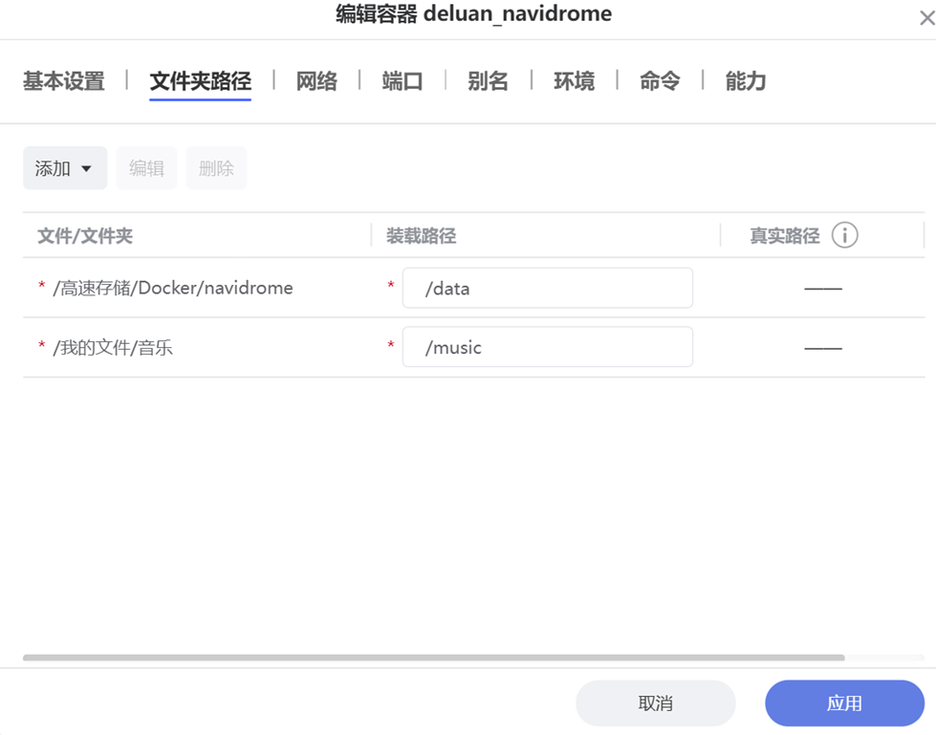Select the /高速存储/Docker/navidrome folder row
Image resolution: width=936 pixels, height=735 pixels.
(x=173, y=288)
